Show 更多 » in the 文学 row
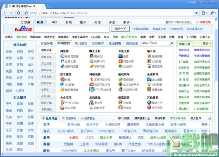The height and width of the screenshot is (157, 219). (206, 124)
